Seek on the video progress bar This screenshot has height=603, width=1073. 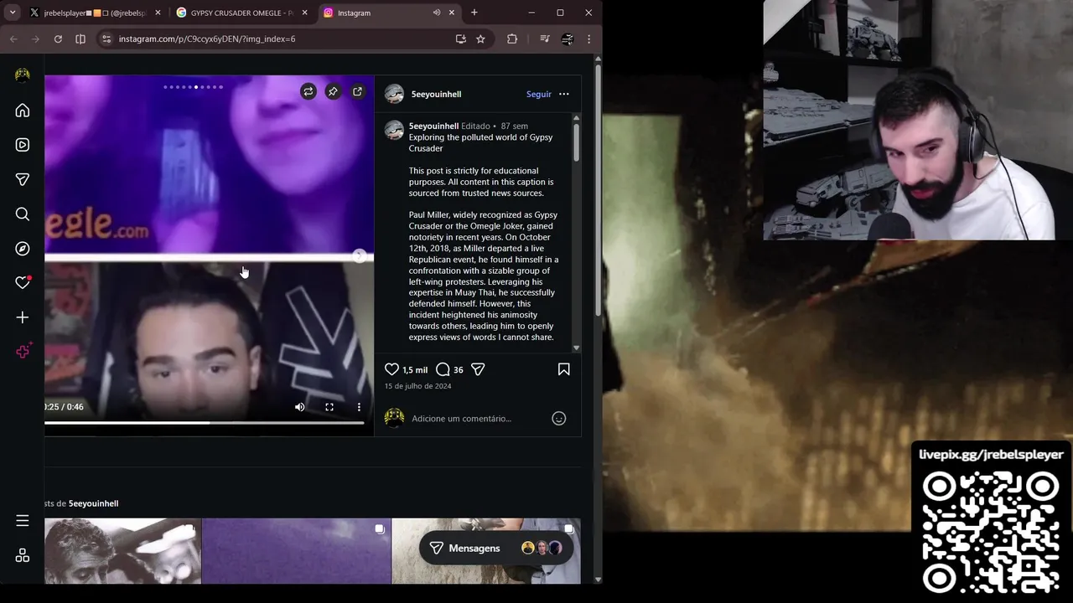(205, 423)
